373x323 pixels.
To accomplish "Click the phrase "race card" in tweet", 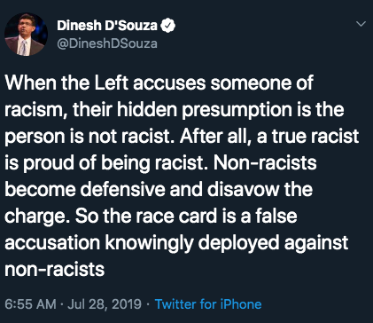I will pos(176,217).
